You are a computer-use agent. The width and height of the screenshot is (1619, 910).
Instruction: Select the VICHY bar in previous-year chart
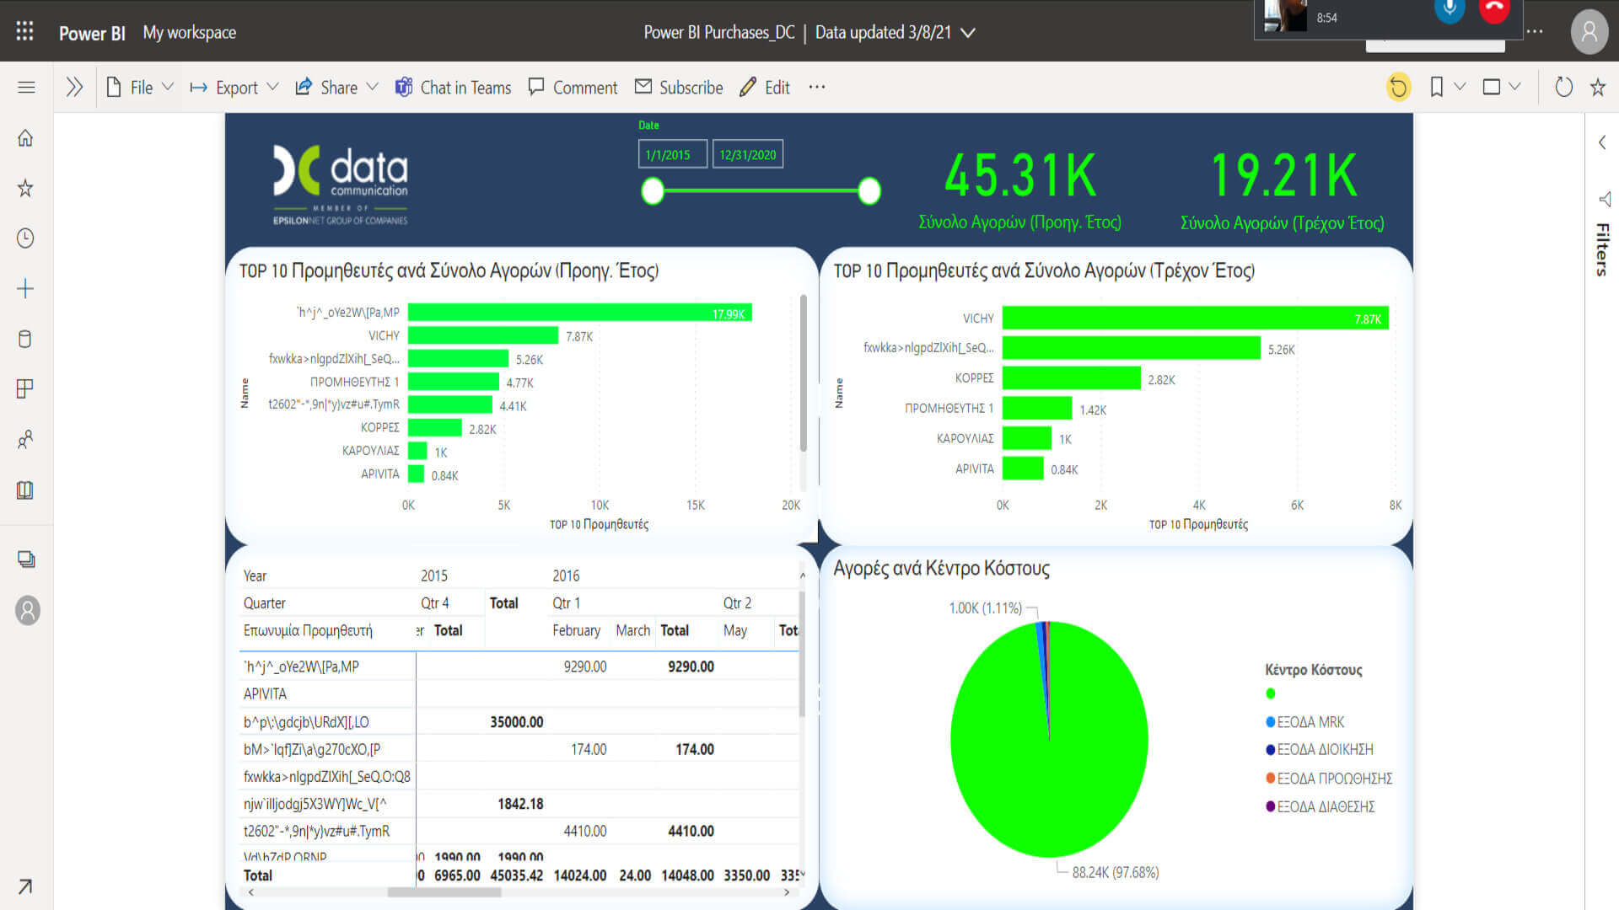(x=483, y=335)
